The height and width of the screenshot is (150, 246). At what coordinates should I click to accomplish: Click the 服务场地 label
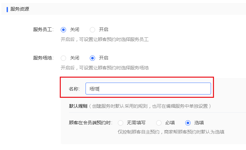43,58
